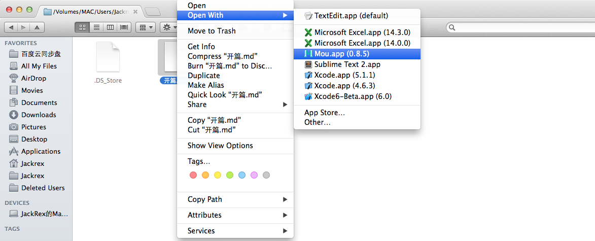Expand the Share submenu

coord(235,105)
